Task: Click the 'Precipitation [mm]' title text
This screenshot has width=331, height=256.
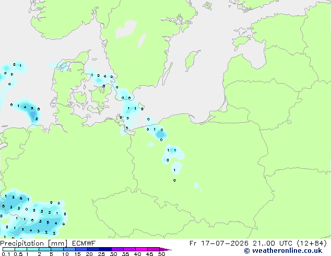Action: (34, 243)
